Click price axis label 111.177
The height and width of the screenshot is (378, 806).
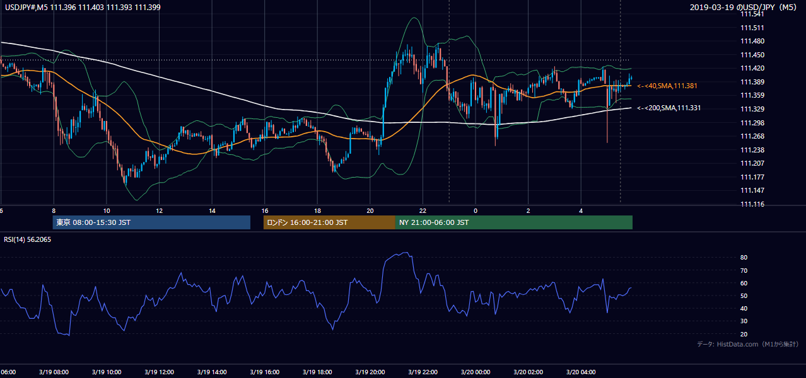752,177
